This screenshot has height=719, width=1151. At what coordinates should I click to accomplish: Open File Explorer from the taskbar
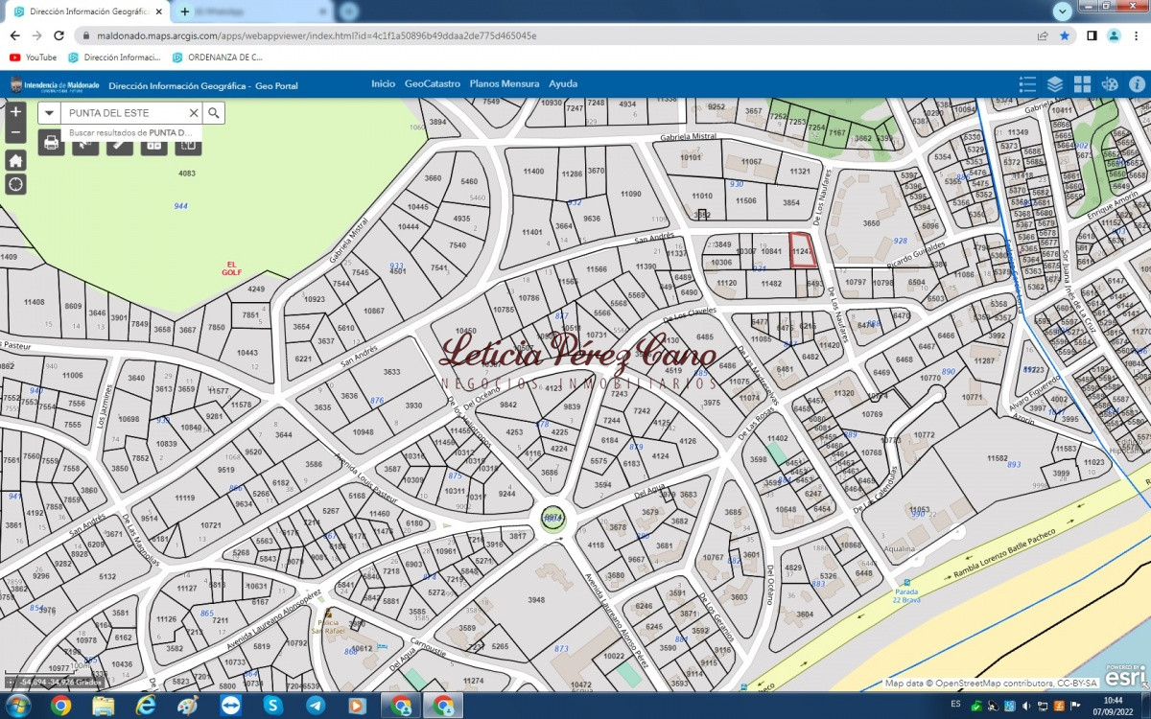tap(104, 706)
